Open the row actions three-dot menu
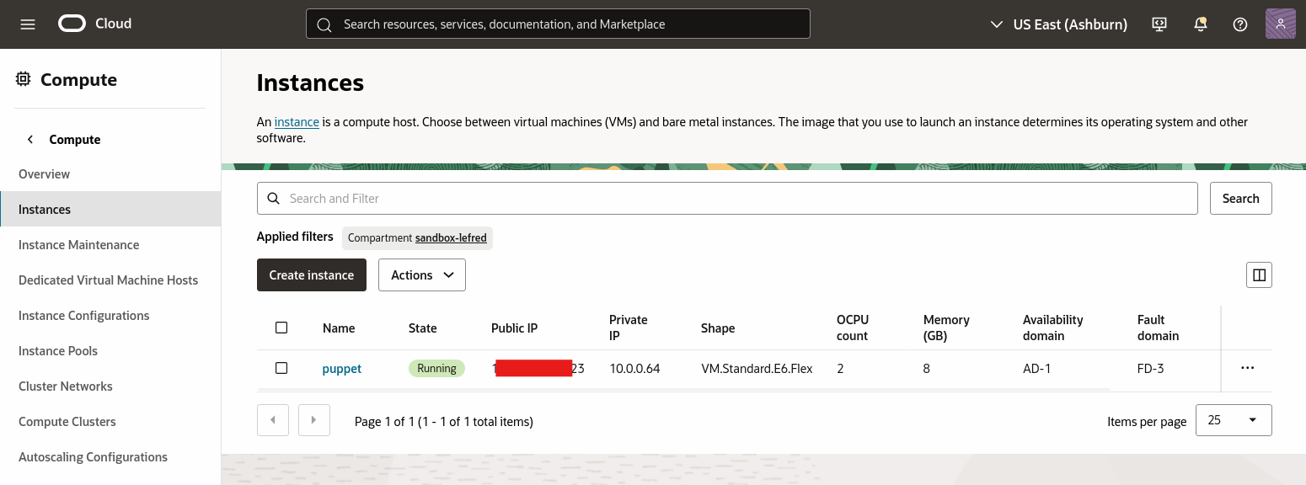The height and width of the screenshot is (485, 1306). [1247, 368]
